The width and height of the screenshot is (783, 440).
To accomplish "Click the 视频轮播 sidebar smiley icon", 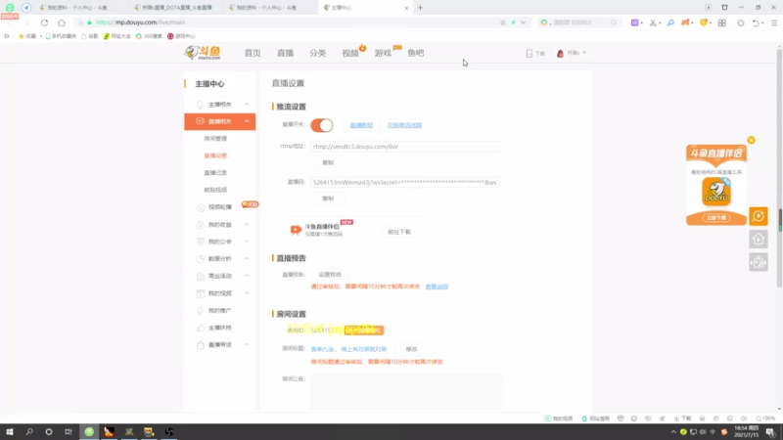I will pos(201,207).
